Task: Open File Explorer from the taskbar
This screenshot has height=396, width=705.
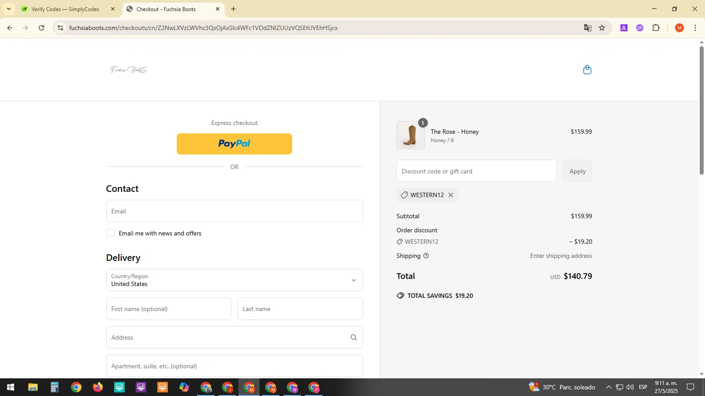Action: pos(32,388)
